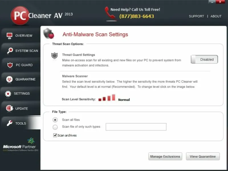Open the PC Guard section
This screenshot has width=228, height=171.
[21, 65]
